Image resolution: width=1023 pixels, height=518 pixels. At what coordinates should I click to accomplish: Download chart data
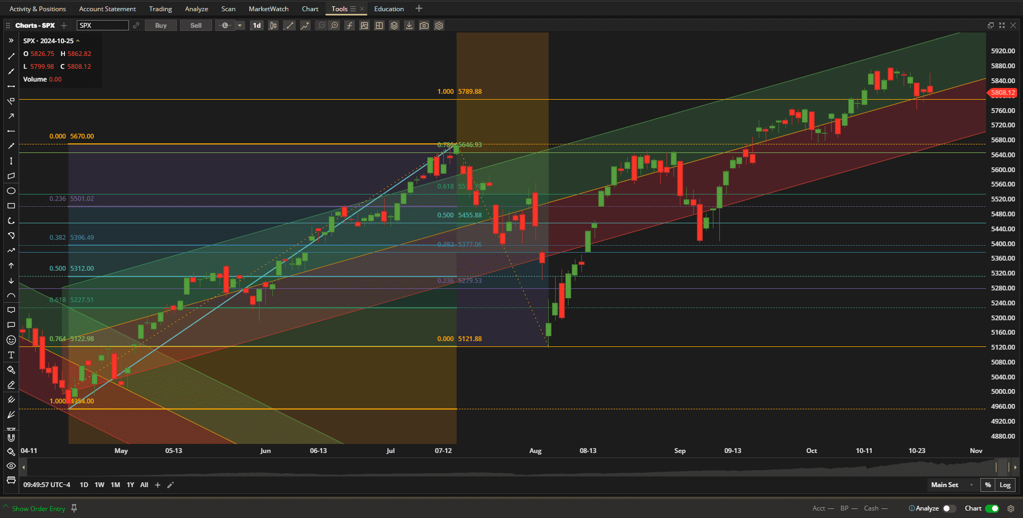coord(409,26)
